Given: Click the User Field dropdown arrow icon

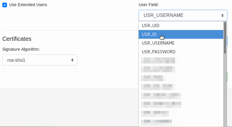Looking at the screenshot, I should point(222,15).
